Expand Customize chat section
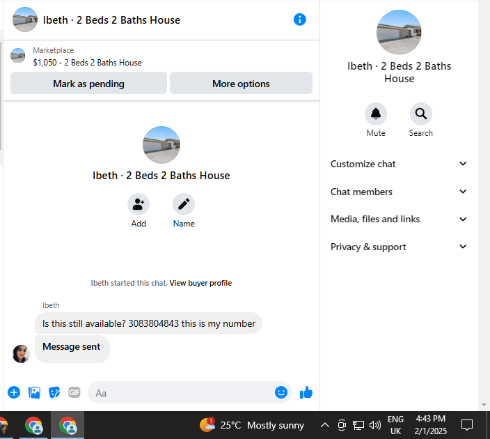Image resolution: width=490 pixels, height=439 pixels. point(399,164)
